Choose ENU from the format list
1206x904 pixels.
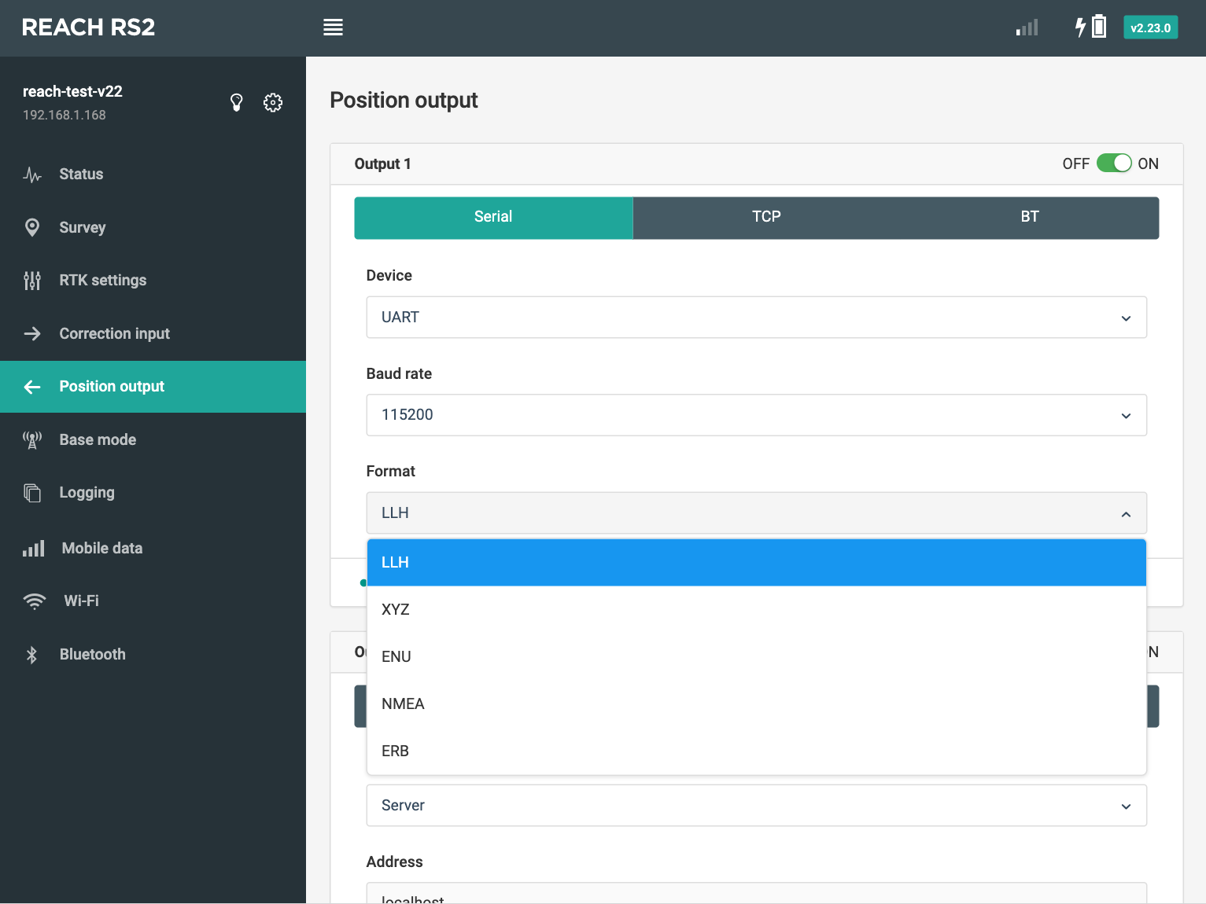[x=756, y=657]
